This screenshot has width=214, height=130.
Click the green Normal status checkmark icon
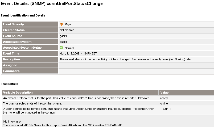[x=61, y=47]
